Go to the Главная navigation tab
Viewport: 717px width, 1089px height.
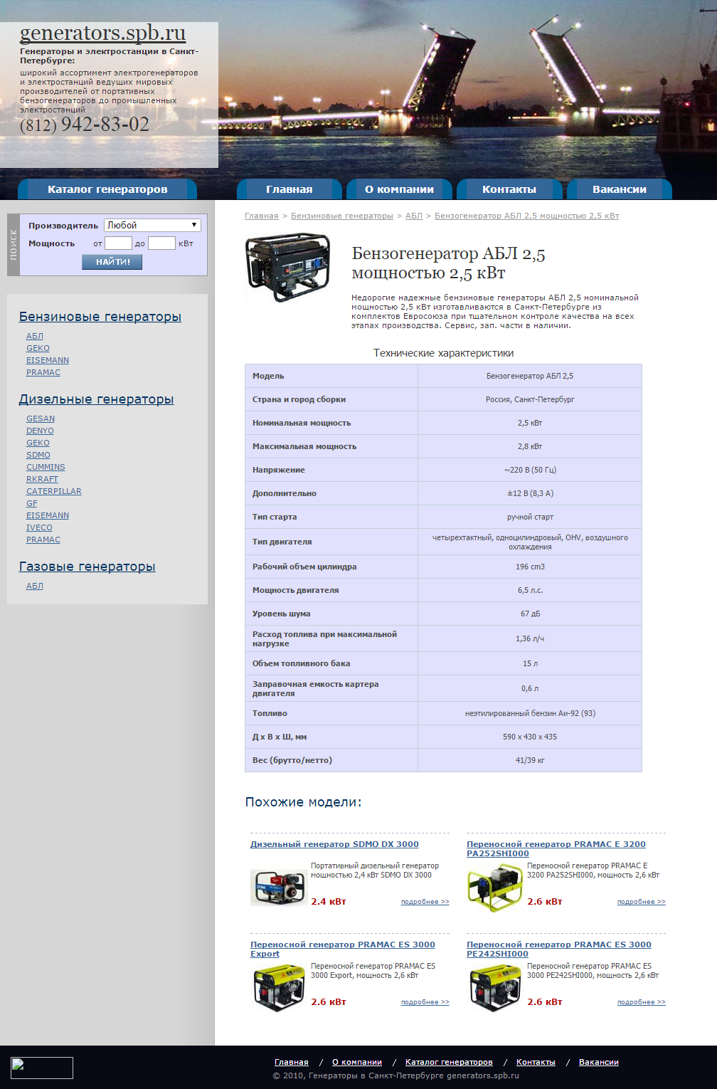tap(290, 189)
